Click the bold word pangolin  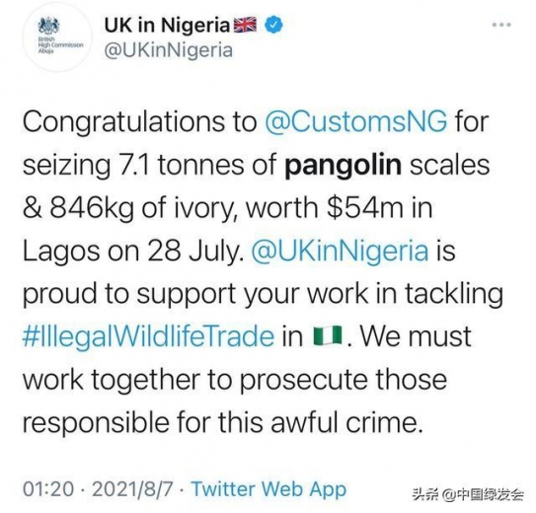pos(343,166)
